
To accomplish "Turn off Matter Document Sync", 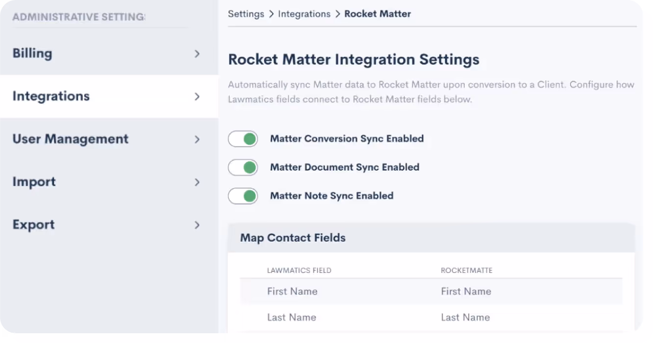I will pos(243,167).
